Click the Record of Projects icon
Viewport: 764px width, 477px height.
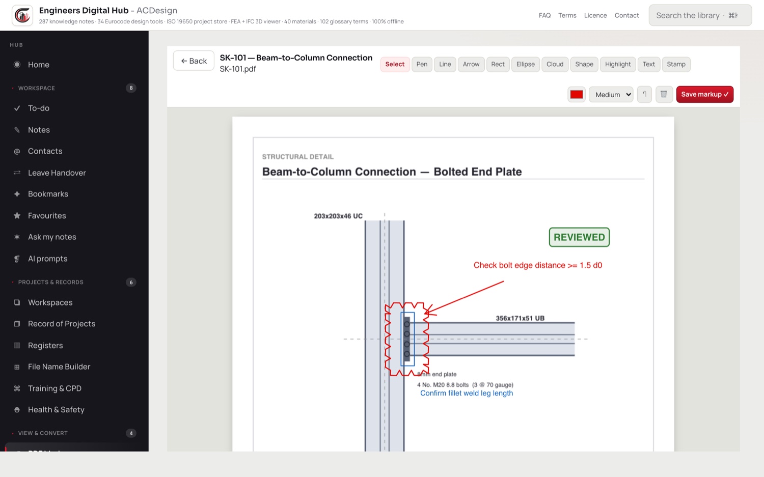tap(17, 324)
